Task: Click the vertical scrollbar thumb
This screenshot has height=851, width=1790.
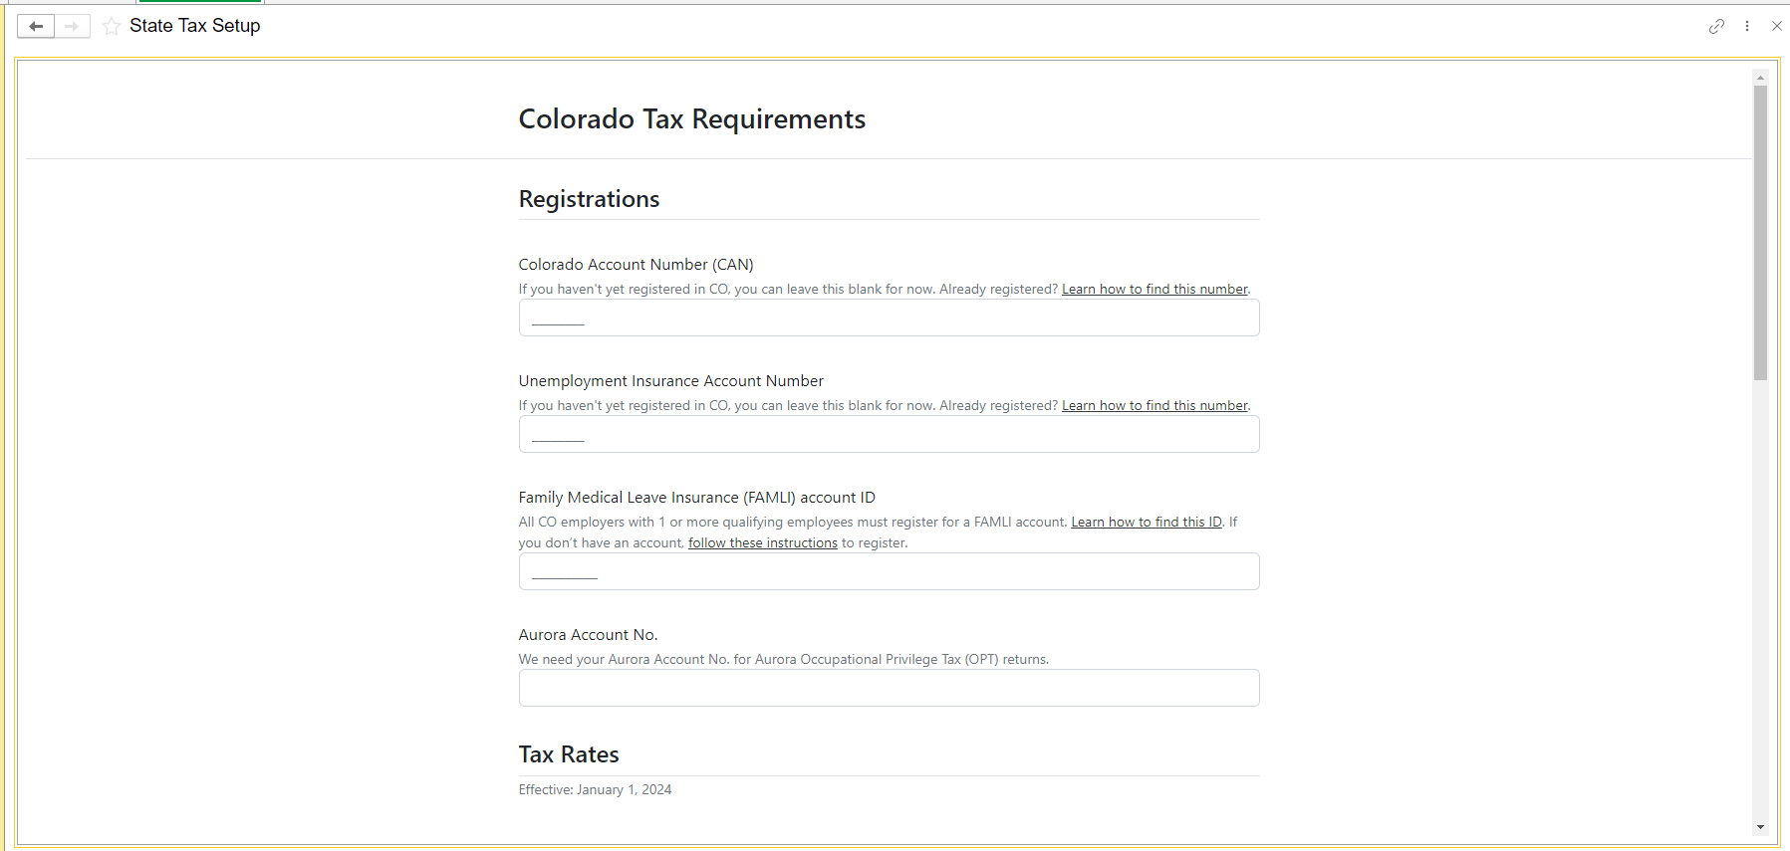Action: tap(1760, 233)
